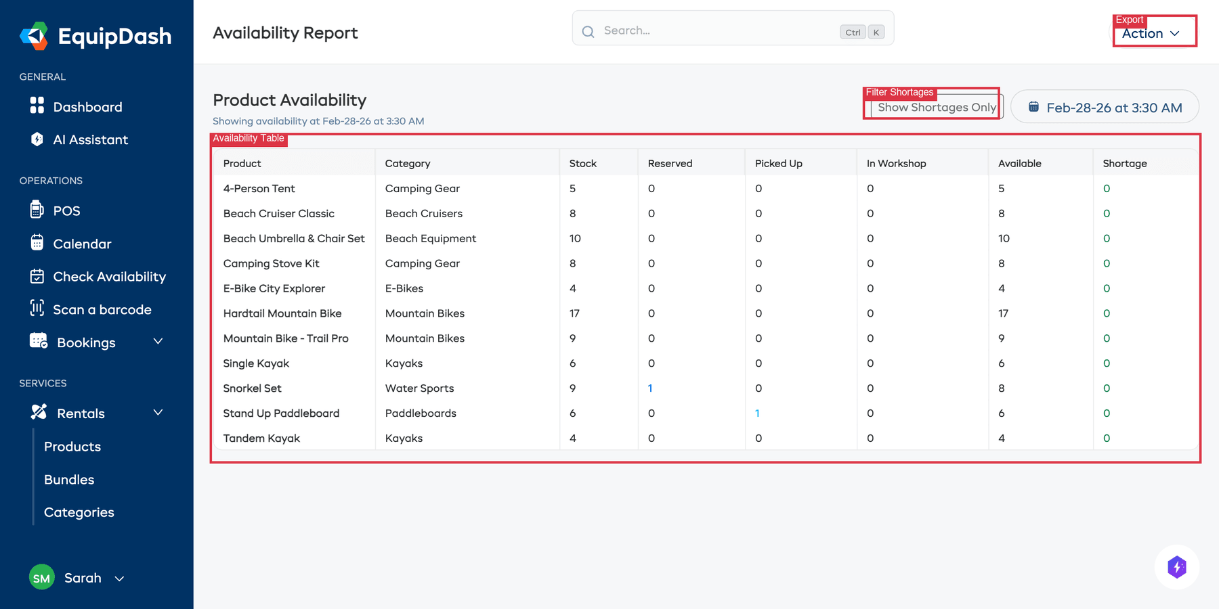Select the Products link under Rentals
1219x609 pixels.
coord(72,447)
